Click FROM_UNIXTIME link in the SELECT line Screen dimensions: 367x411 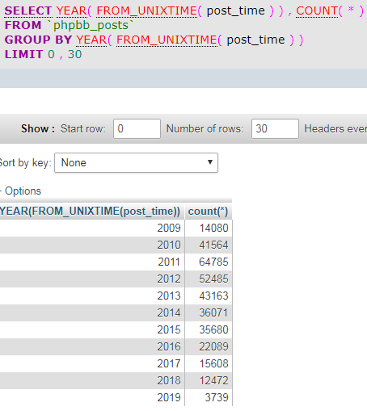pos(146,10)
